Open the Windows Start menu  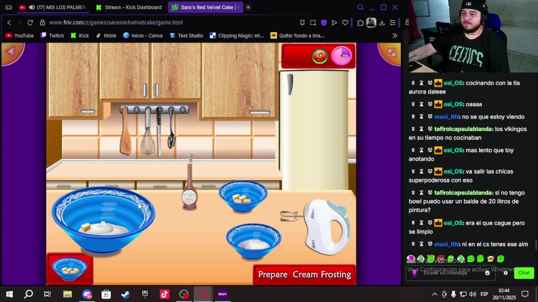pyautogui.click(x=9, y=294)
